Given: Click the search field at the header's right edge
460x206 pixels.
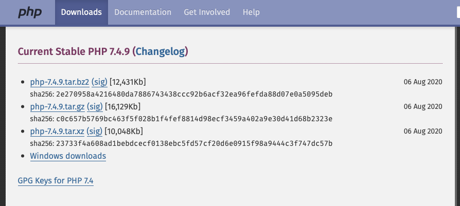Looking at the screenshot, I should 458,12.
